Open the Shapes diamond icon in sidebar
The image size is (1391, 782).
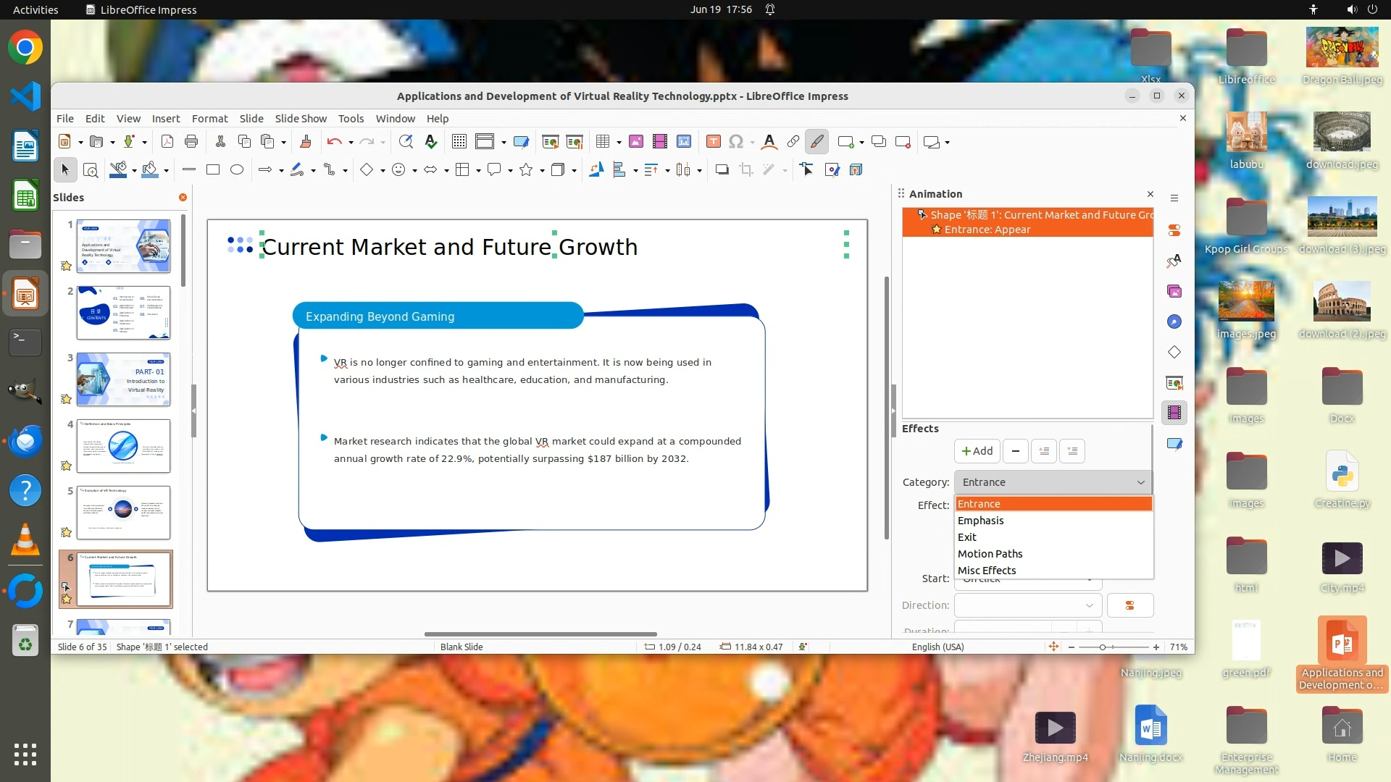[1174, 352]
